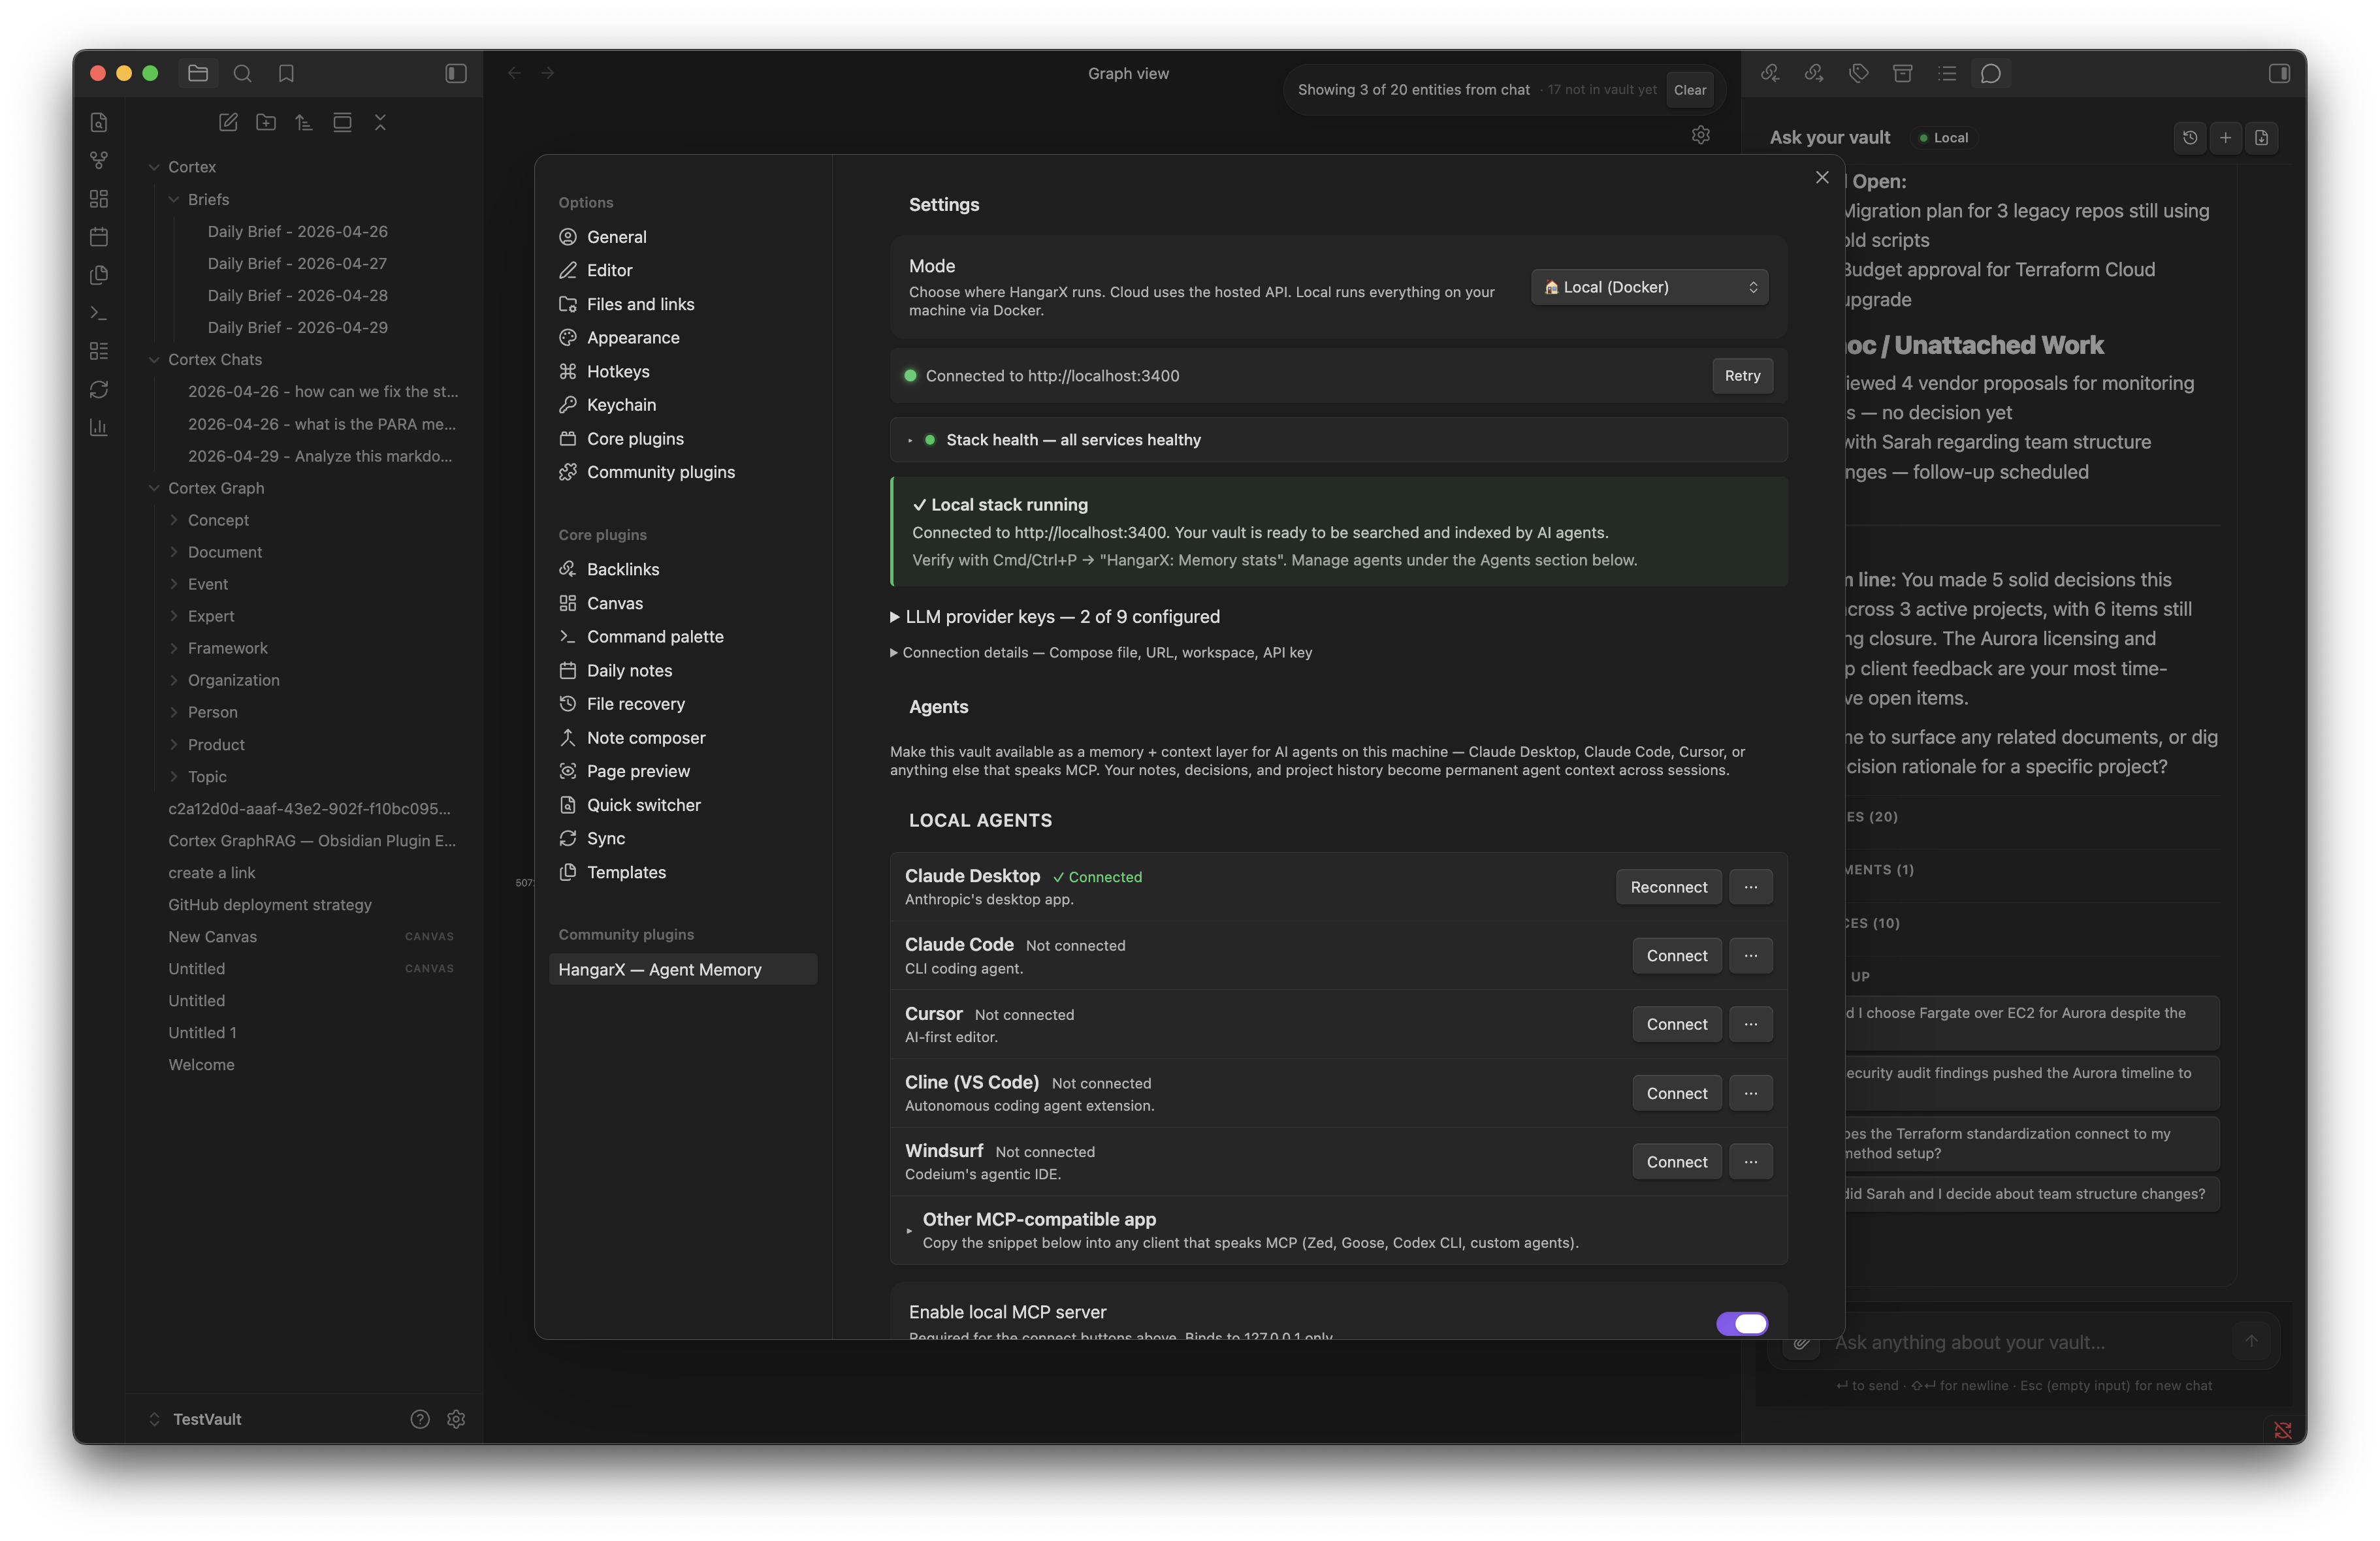Open canvas ribbon icon
This screenshot has width=2380, height=1541.
(x=99, y=198)
